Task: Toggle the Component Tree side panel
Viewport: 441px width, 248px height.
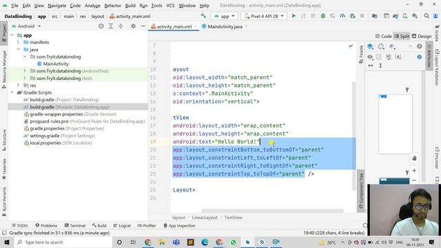Action: pos(361,192)
